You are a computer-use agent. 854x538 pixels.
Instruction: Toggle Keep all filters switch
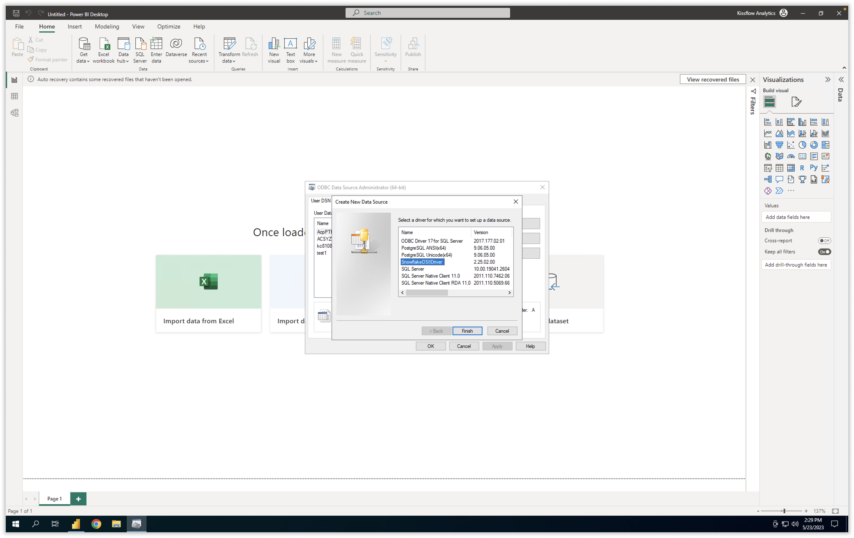pyautogui.click(x=824, y=252)
